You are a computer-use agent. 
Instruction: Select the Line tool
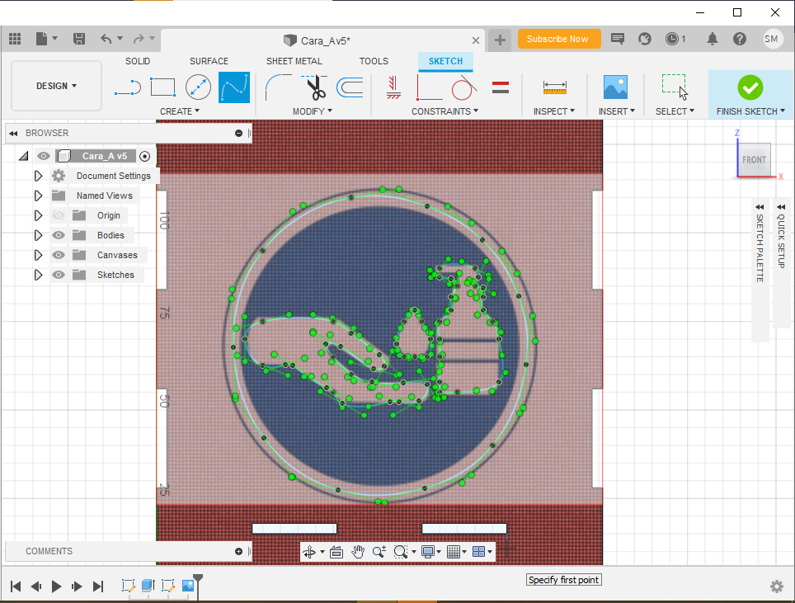(x=127, y=87)
